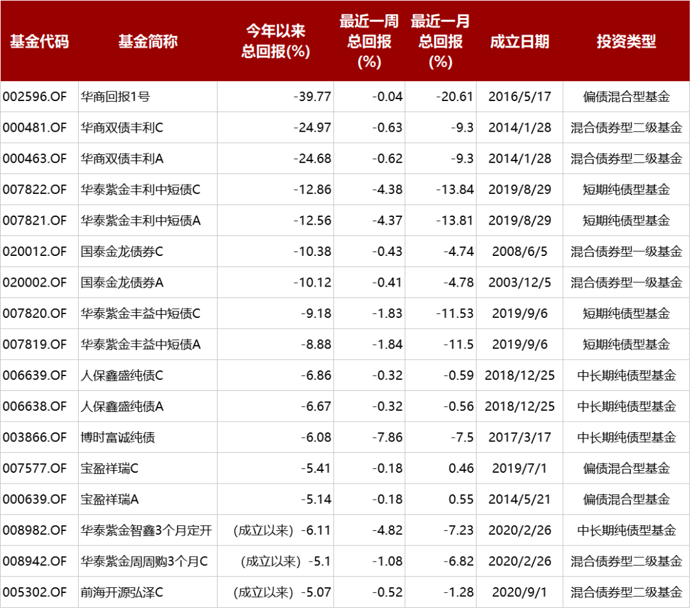Select fund code 006639.OF
The image size is (691, 609).
(x=35, y=375)
